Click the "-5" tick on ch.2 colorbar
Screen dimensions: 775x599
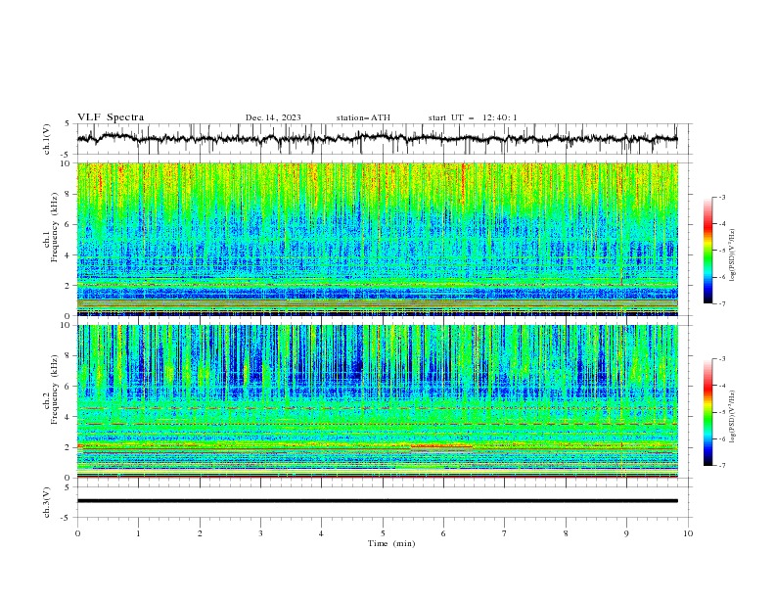(x=721, y=412)
